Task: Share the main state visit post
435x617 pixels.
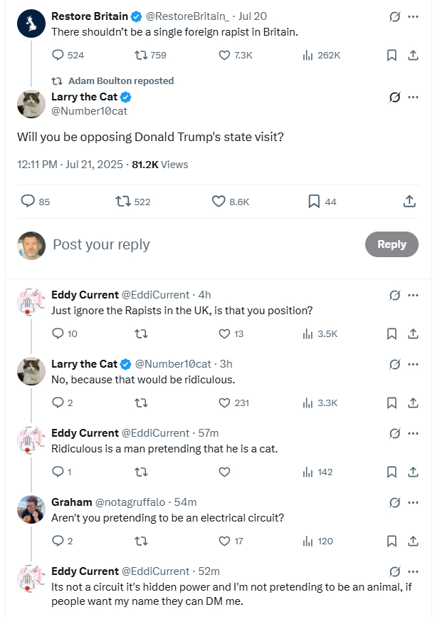Action: 409,202
